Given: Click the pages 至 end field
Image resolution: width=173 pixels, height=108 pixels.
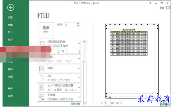Looking at the screenshot, I should point(72,51).
